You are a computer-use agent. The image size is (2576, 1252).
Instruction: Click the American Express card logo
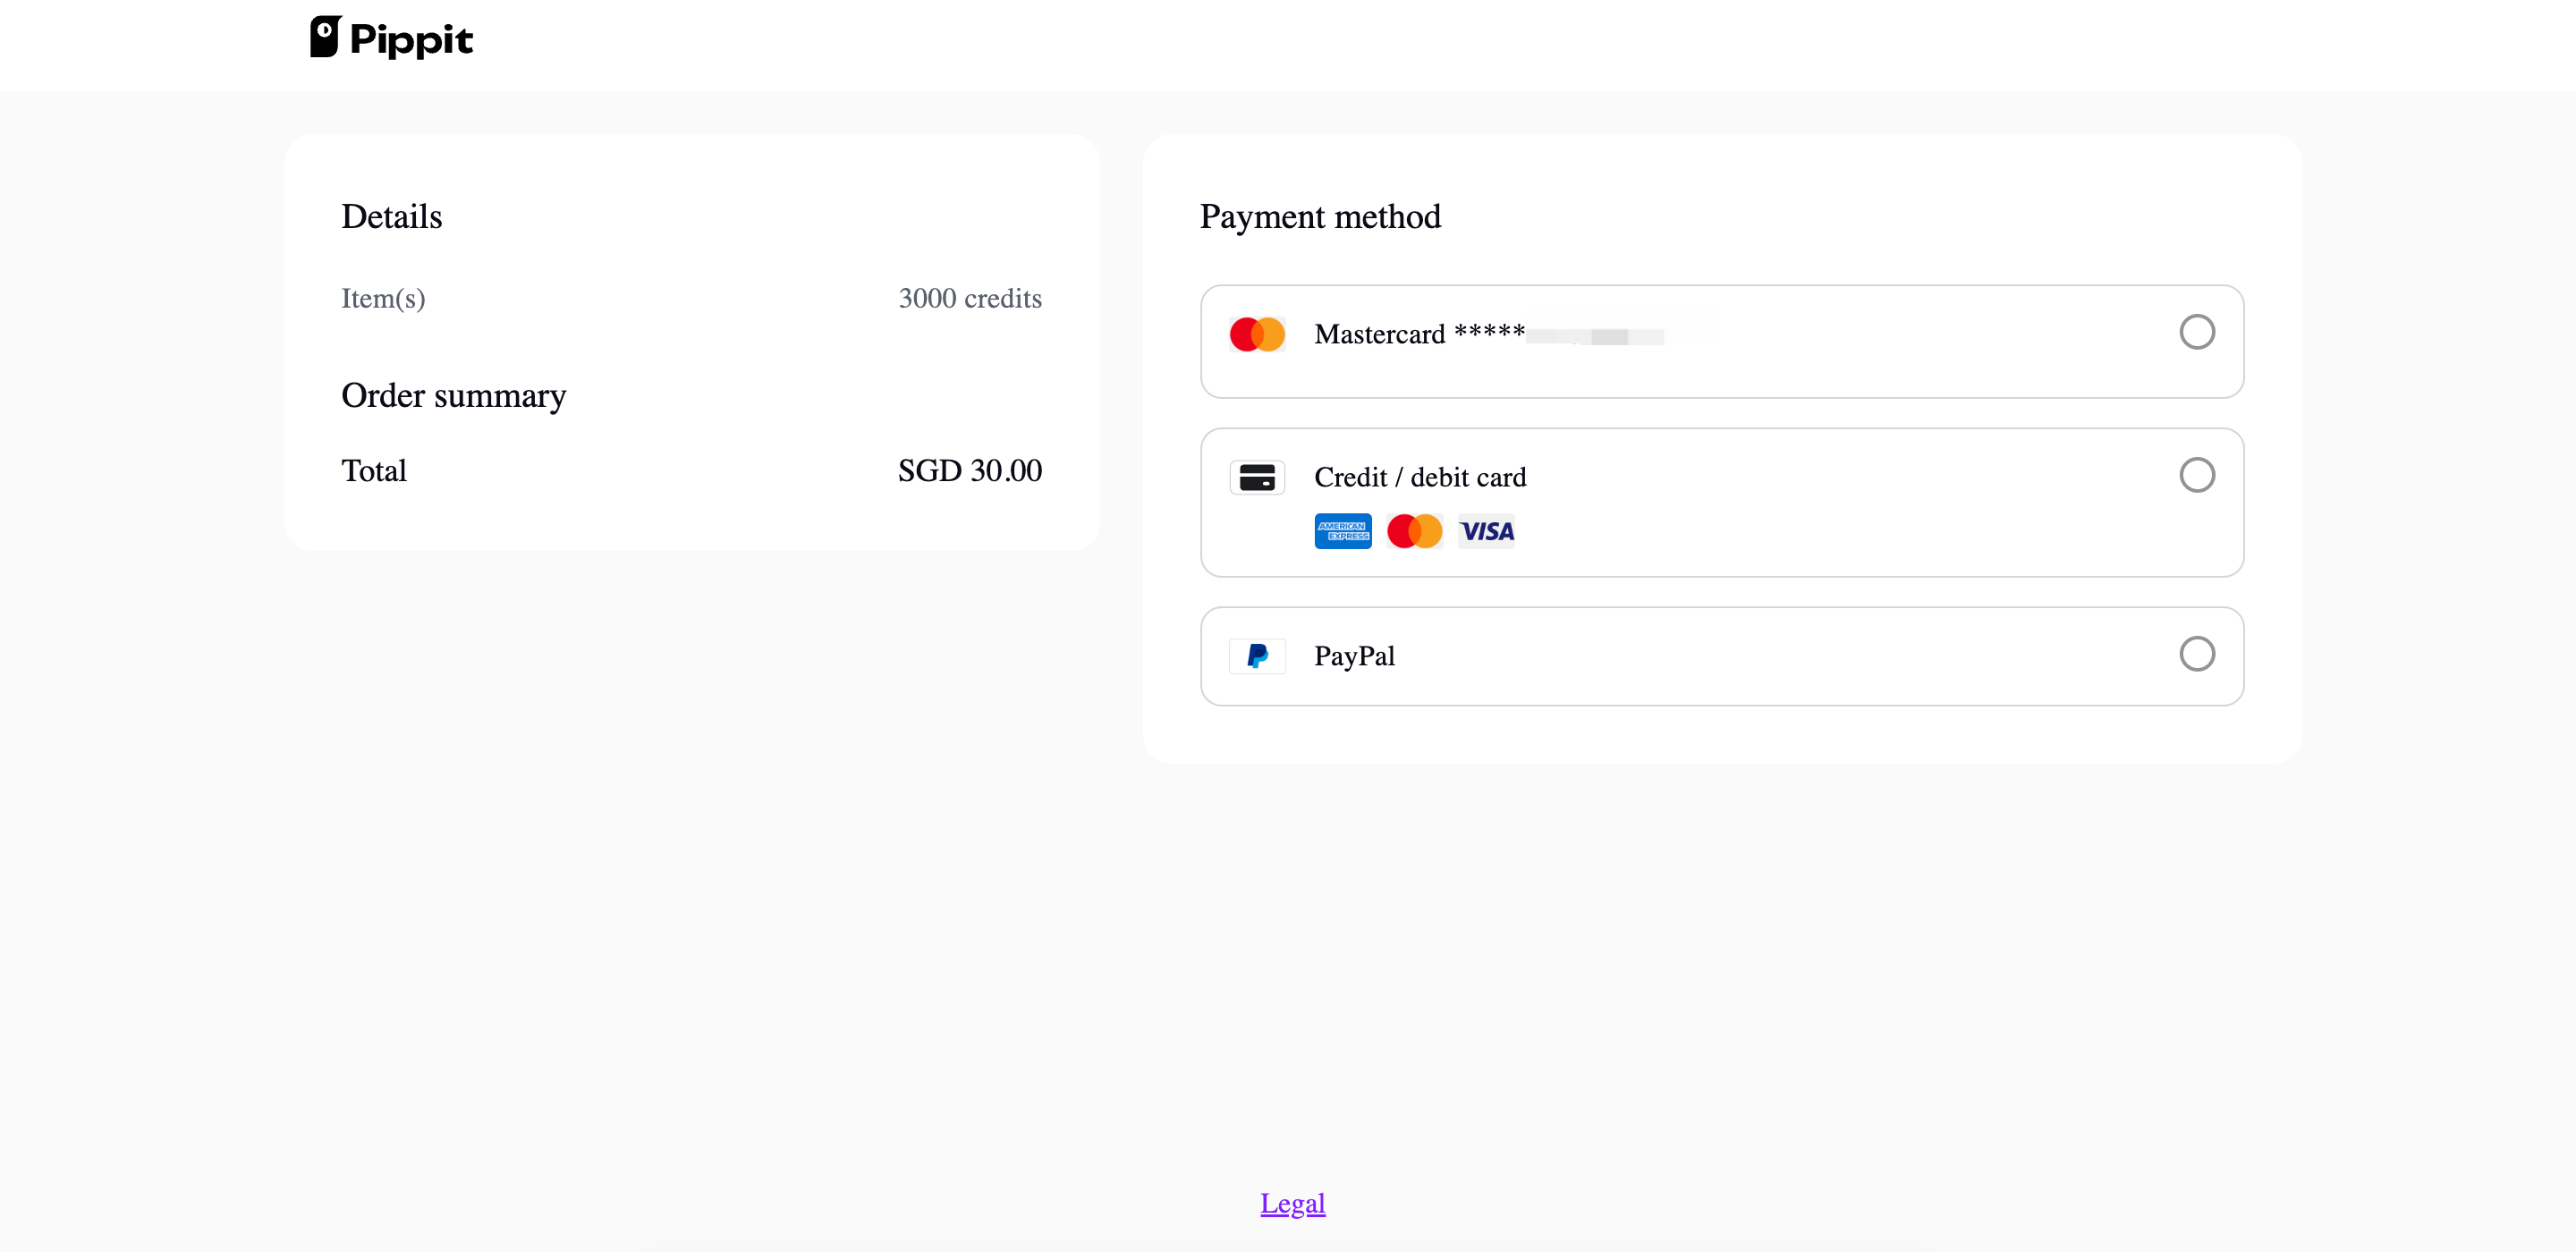pyautogui.click(x=1342, y=531)
